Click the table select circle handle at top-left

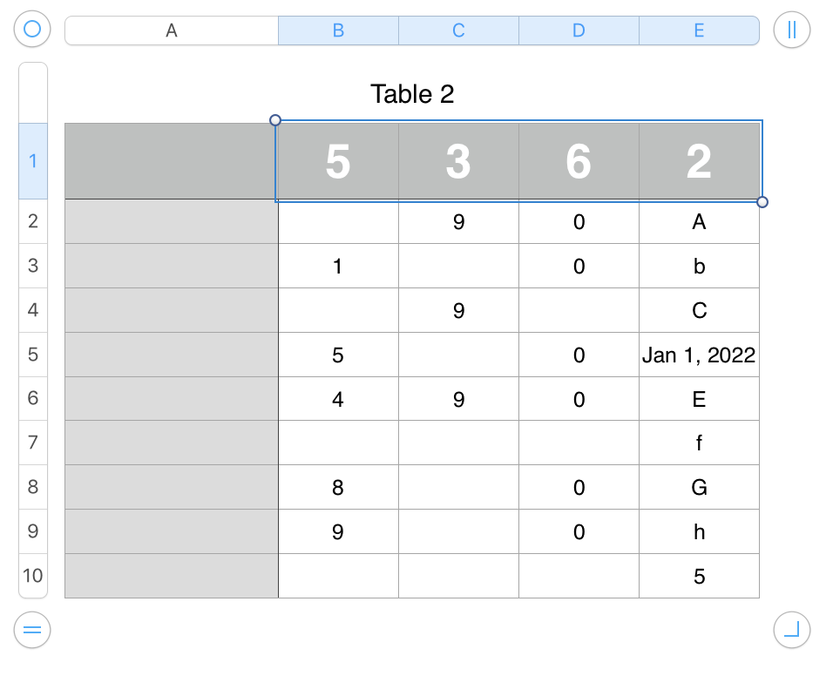point(32,29)
